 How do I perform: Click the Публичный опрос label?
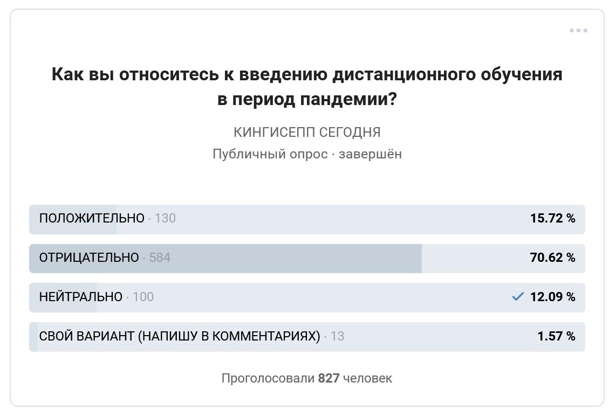point(270,155)
